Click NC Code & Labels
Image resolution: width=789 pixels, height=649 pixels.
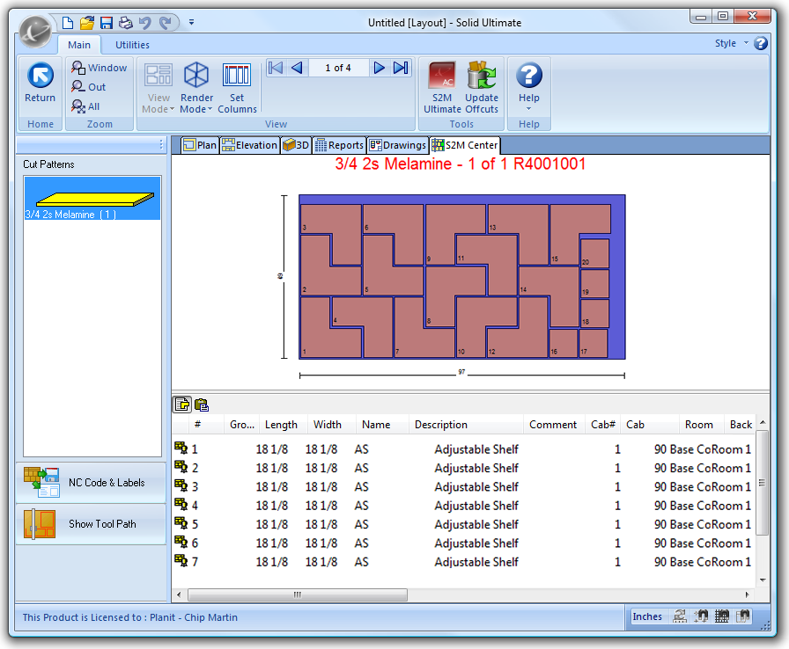(91, 483)
